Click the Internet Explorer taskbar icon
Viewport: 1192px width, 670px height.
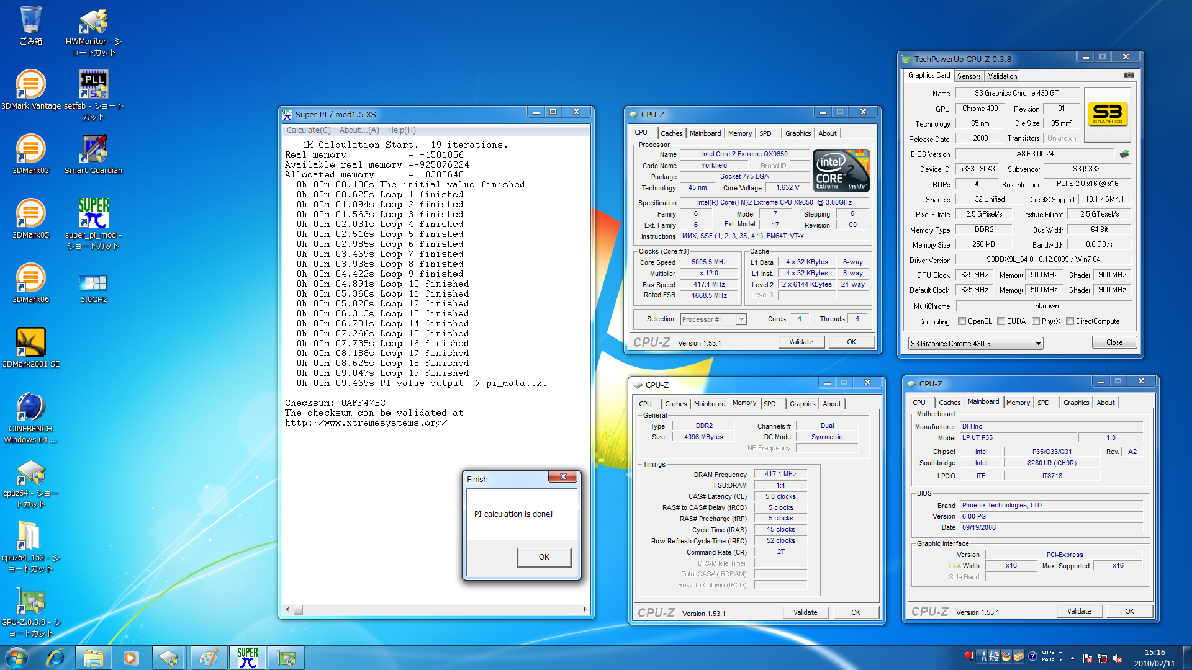point(55,658)
